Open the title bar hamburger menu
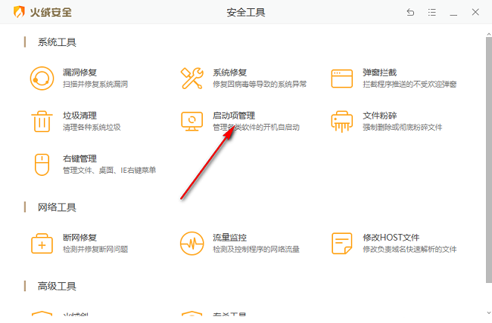The height and width of the screenshot is (323, 492). (x=432, y=12)
